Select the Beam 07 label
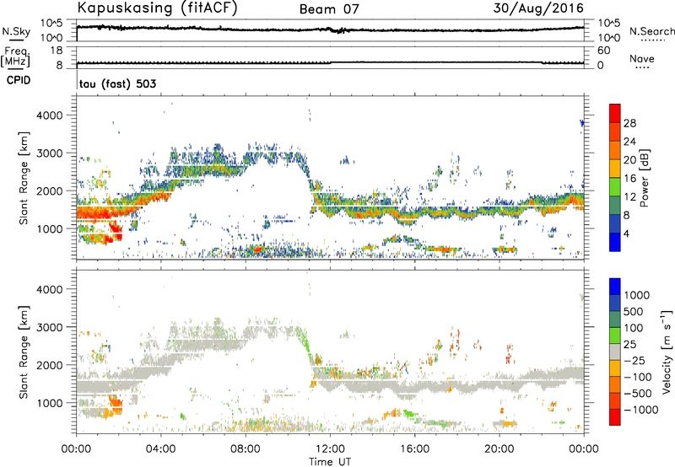The image size is (675, 467). click(329, 9)
